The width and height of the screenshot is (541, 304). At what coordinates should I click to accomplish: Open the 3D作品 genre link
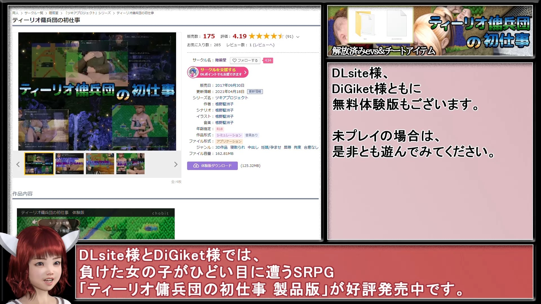[221, 147]
